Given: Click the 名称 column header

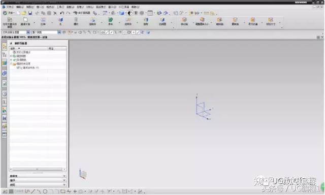Looking at the screenshot, I should (28, 48).
